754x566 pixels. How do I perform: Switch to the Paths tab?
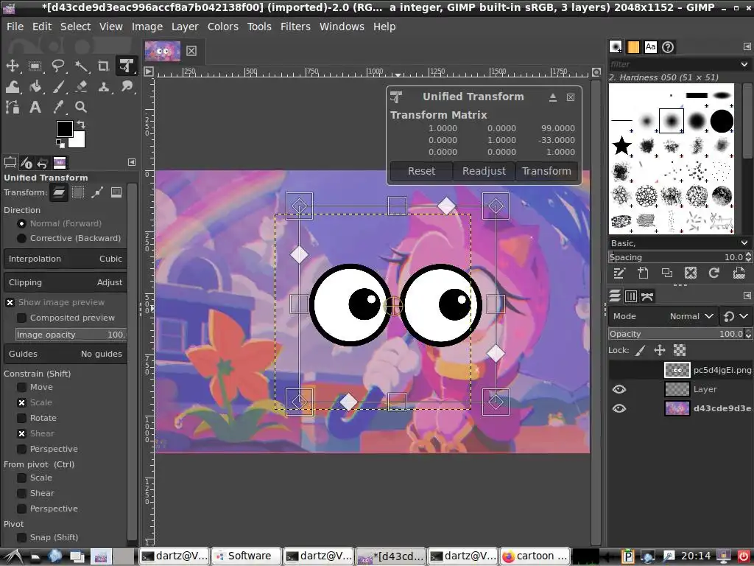click(x=647, y=296)
